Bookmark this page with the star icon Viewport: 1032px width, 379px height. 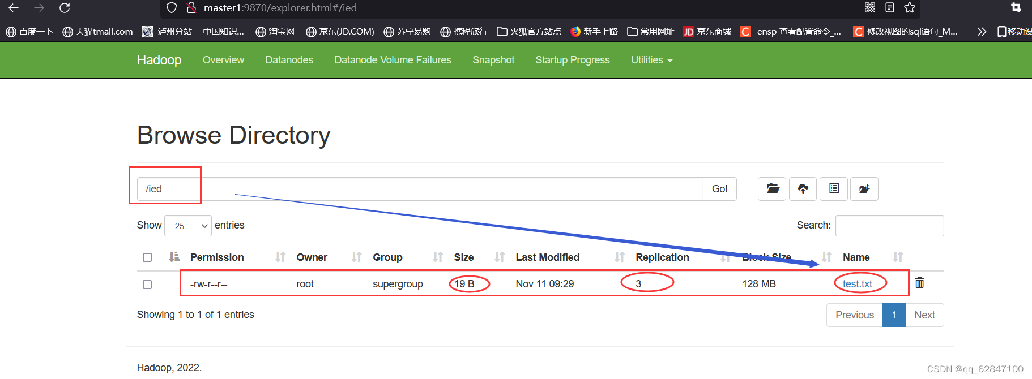(910, 7)
